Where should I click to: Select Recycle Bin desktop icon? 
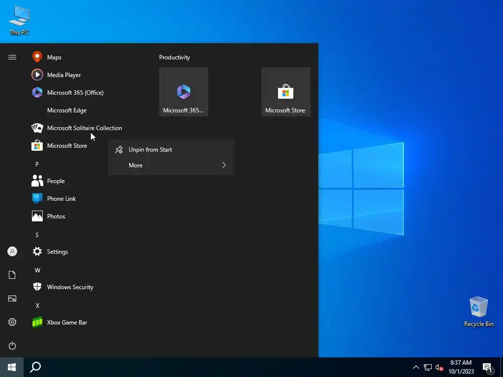tap(478, 312)
